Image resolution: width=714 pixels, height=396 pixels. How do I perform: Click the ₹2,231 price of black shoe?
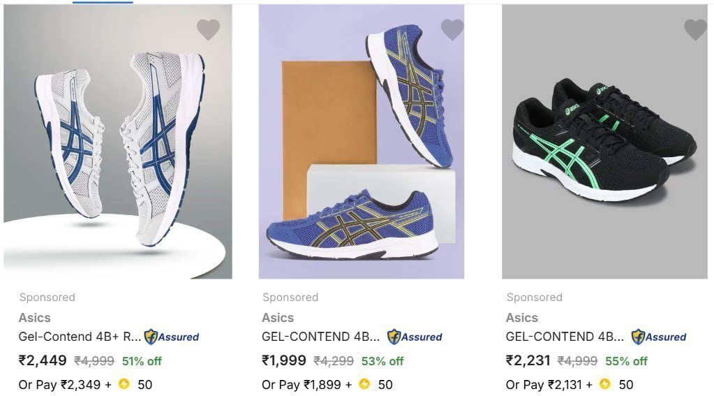click(x=528, y=361)
